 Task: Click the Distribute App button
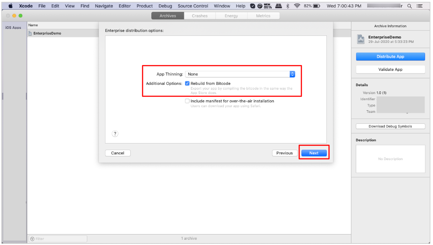pyautogui.click(x=390, y=56)
